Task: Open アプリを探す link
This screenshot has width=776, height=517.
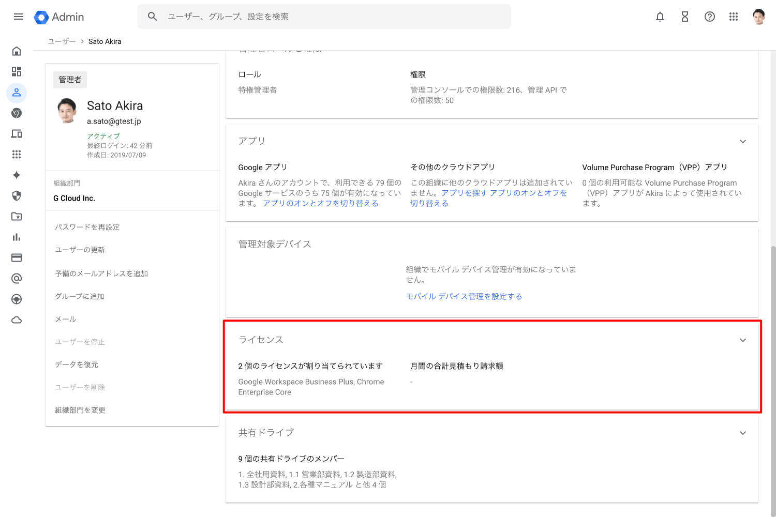Action: 465,193
